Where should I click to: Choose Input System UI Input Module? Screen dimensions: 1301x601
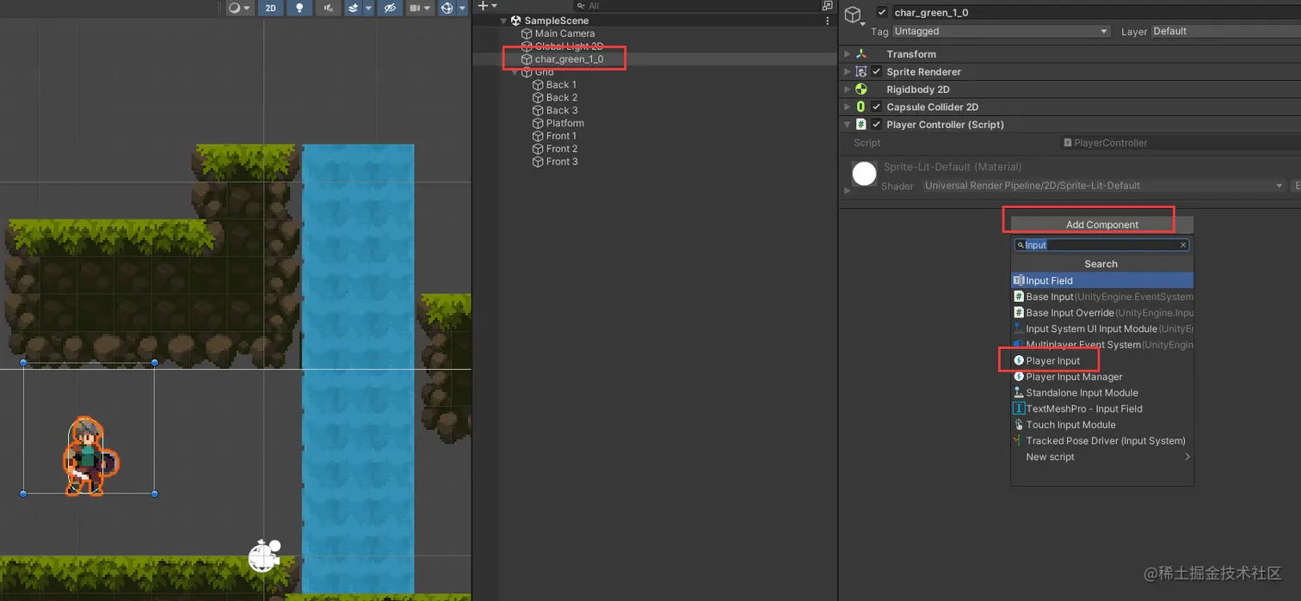(x=1102, y=328)
